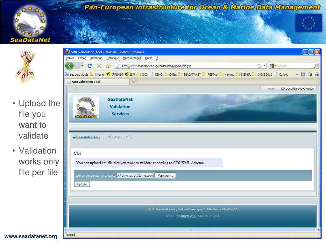
Task: Open the Navires bookmark folder
Action: click(x=227, y=74)
